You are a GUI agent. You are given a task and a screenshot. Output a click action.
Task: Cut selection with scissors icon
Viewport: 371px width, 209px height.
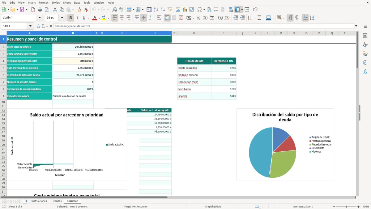pyautogui.click(x=55, y=10)
